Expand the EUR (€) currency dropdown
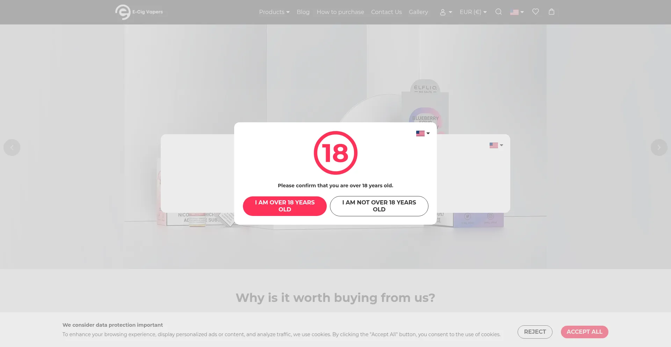 [473, 12]
